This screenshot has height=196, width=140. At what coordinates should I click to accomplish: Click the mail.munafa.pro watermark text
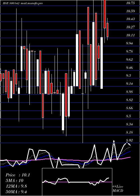click(x=32, y=3)
